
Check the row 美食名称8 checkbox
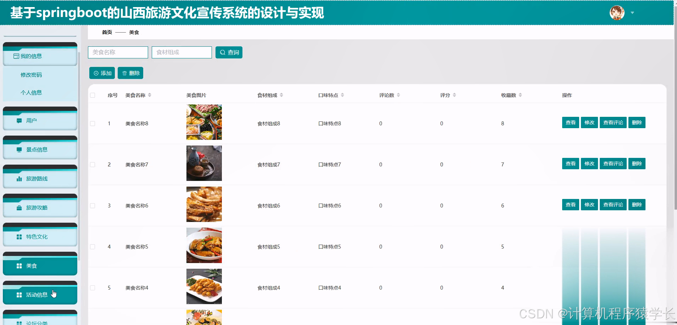coord(93,124)
